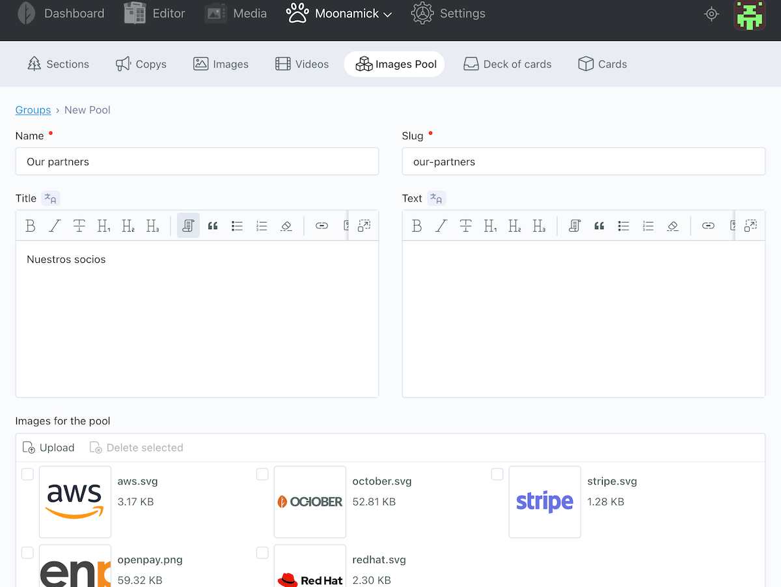Toggle numbered list in the Text editor

coord(648,226)
